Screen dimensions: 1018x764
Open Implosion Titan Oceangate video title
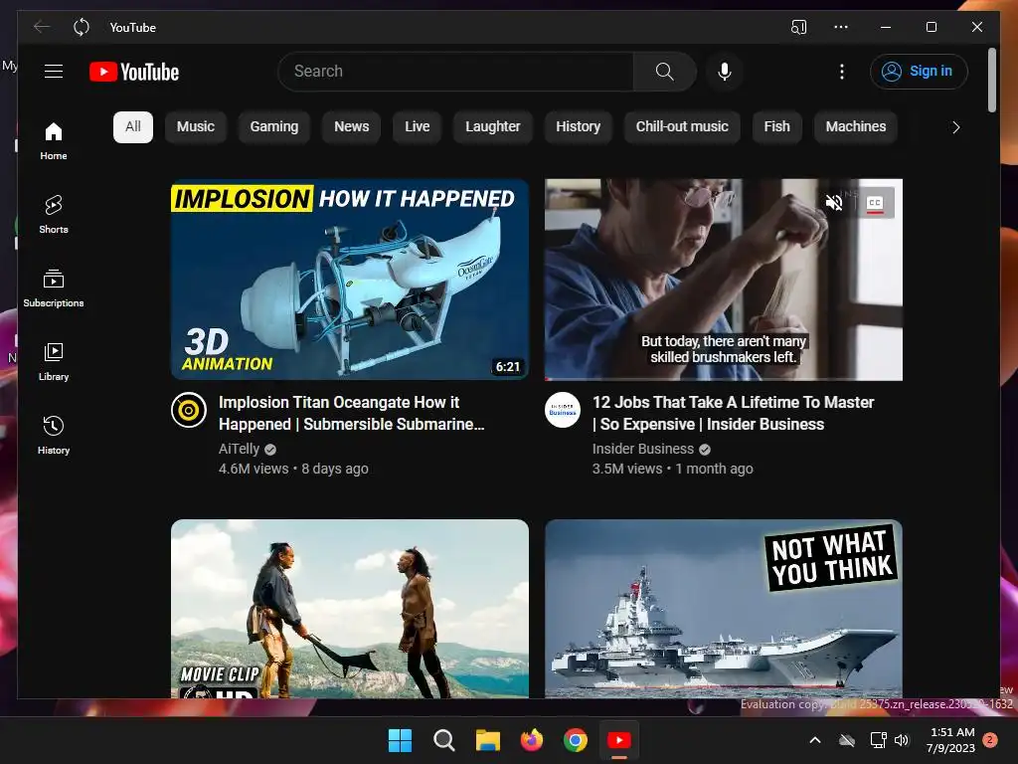point(351,413)
